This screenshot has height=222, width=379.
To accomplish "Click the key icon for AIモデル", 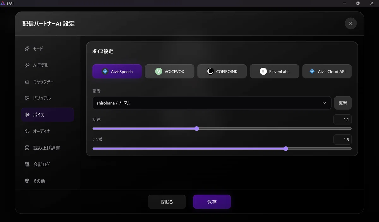I will (x=27, y=65).
